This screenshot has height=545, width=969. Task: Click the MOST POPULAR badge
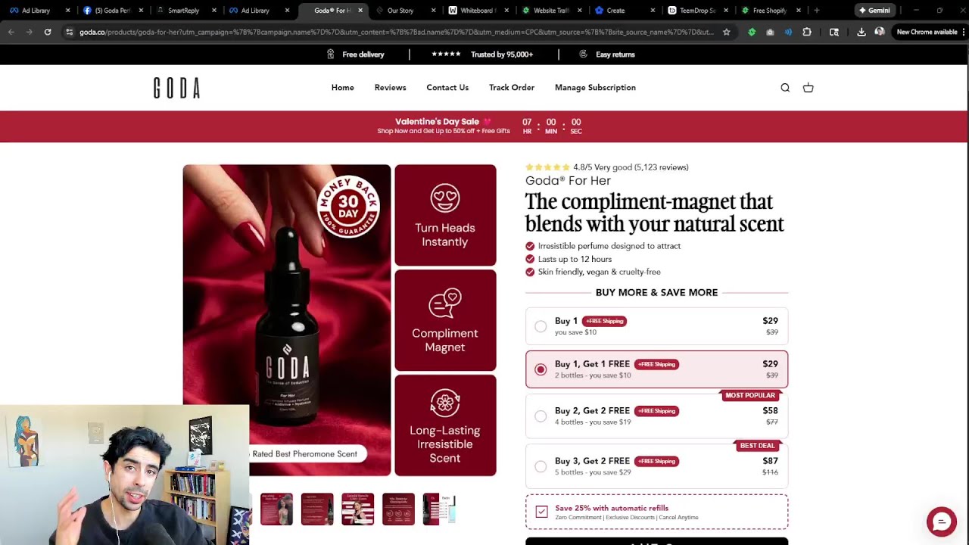coord(750,395)
